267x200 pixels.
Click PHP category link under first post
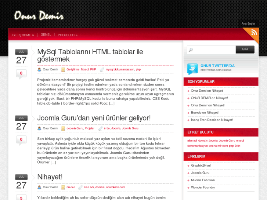pyautogui.click(x=93, y=69)
